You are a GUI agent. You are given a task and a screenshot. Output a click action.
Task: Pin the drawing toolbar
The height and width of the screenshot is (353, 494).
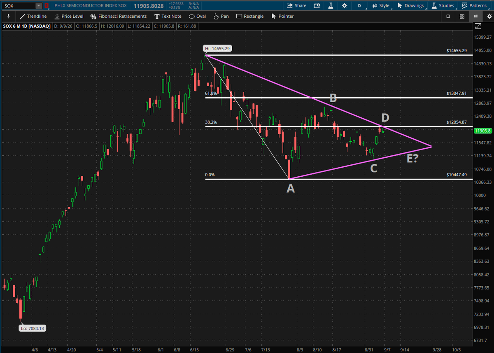(8, 16)
